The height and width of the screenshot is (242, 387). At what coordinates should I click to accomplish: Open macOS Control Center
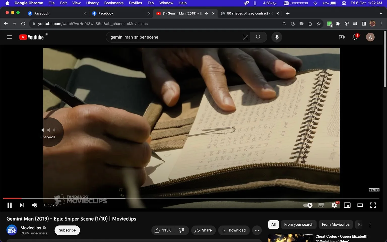pos(344,3)
